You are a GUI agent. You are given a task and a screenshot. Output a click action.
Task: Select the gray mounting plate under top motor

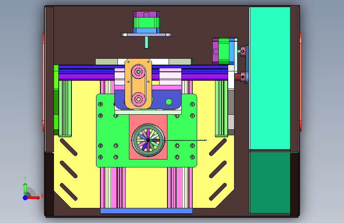click(x=146, y=35)
